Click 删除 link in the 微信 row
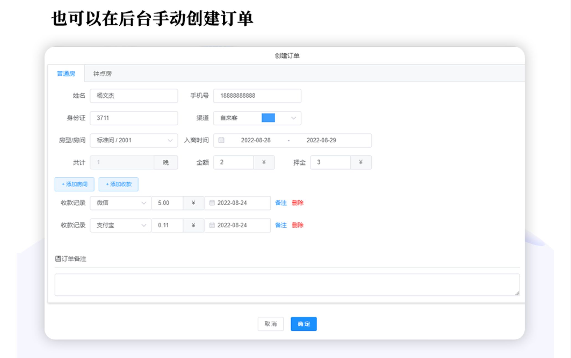The image size is (571, 358). (x=298, y=203)
